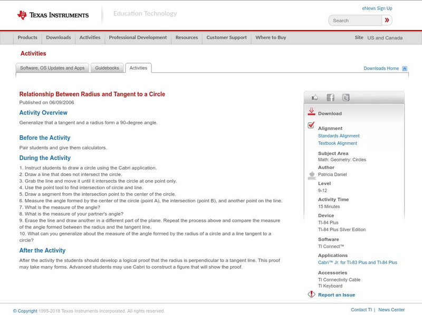Screen dimensions: 422x315
Task: Click the red search arrow button
Action: 387,21
